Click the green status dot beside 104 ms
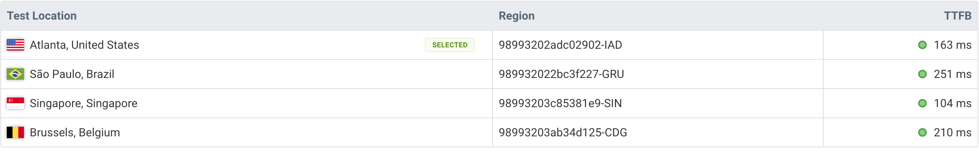This screenshot has width=979, height=152. pyautogui.click(x=922, y=103)
